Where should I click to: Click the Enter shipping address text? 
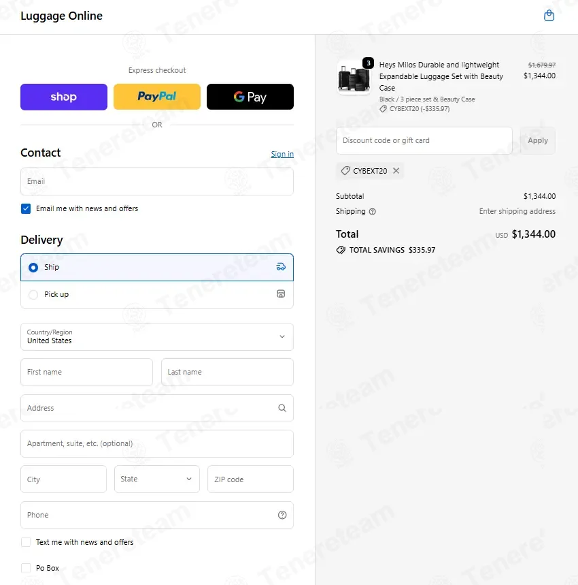517,212
